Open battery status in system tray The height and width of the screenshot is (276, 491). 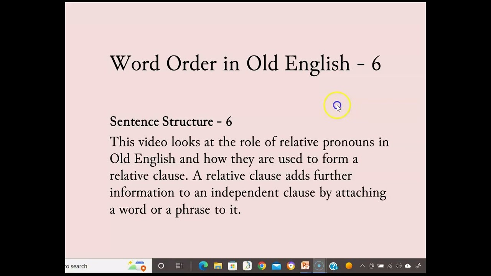pyautogui.click(x=381, y=266)
